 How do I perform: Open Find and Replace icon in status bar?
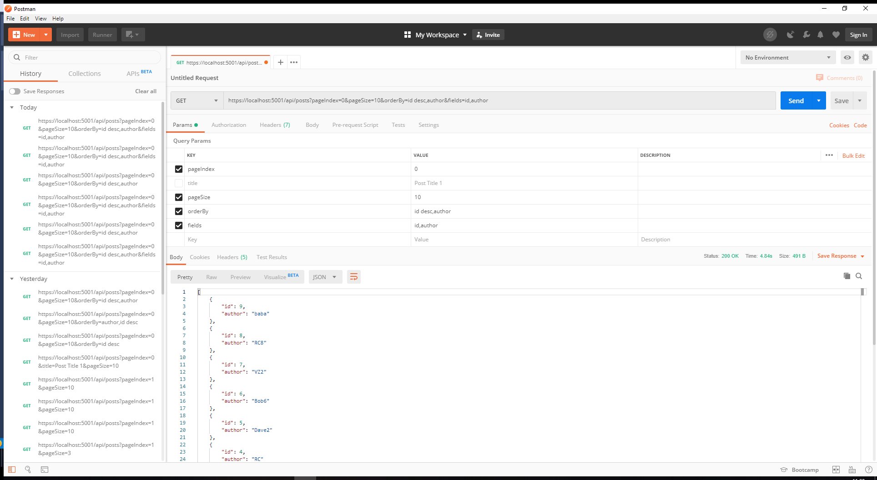coord(28,470)
